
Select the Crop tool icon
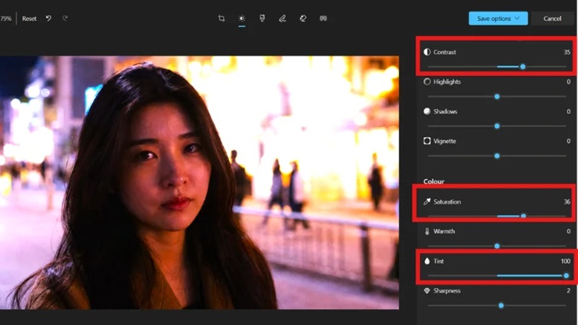pos(221,18)
